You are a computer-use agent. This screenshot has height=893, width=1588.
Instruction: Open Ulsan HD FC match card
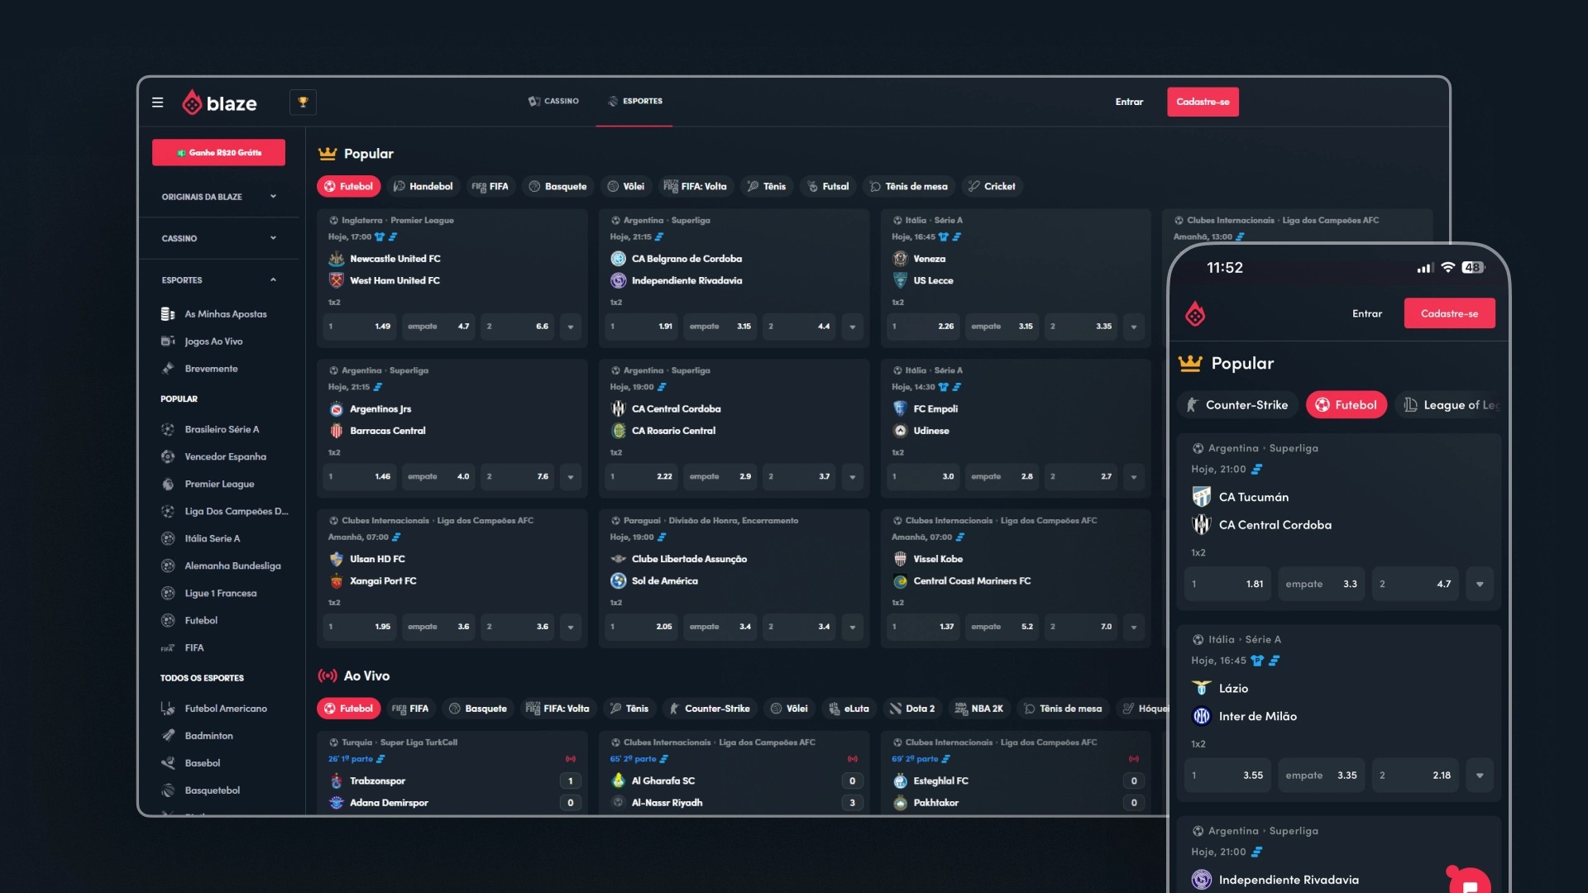click(x=452, y=578)
